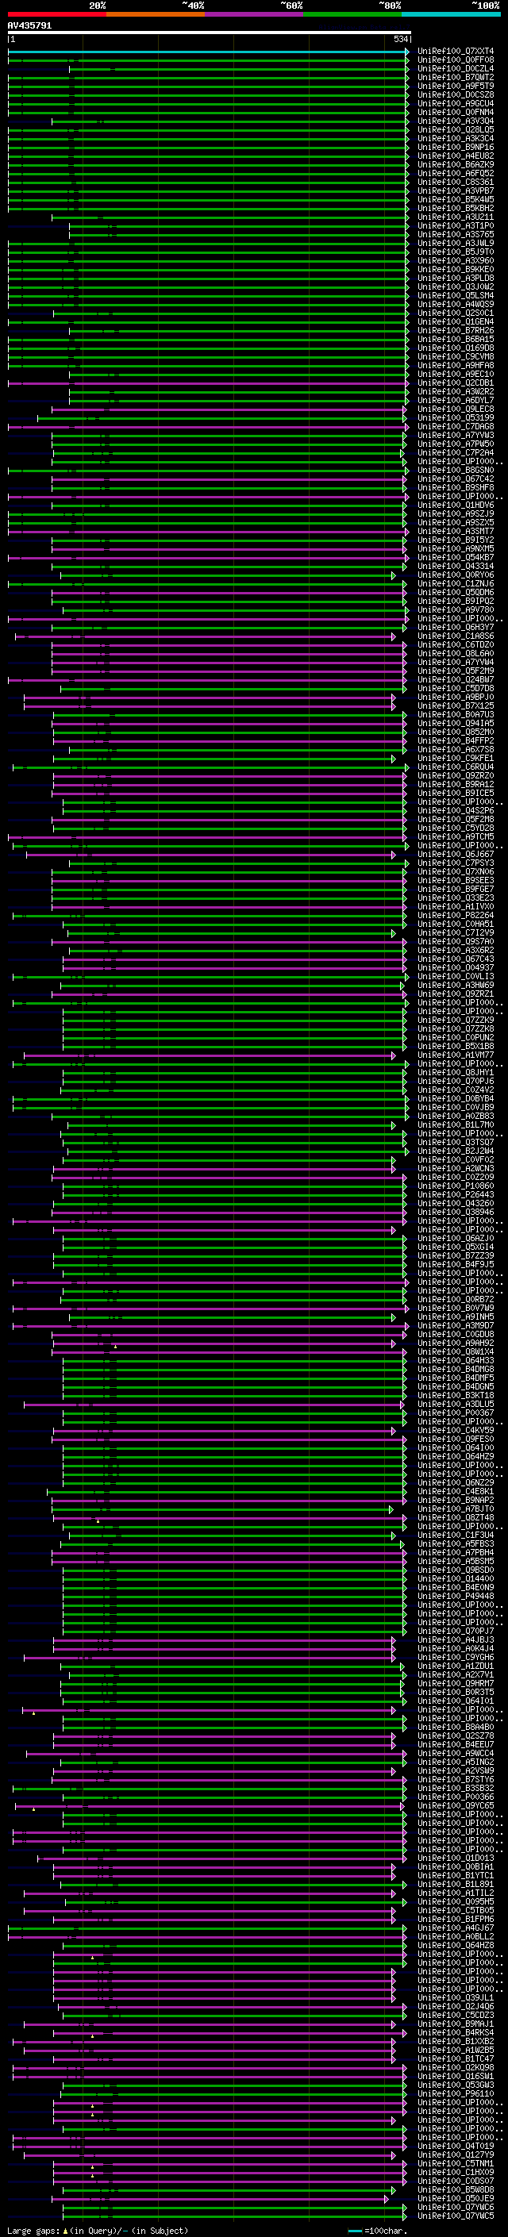Viewport: 508px width, 2237px height.
Task: Open hit UniRef100_Q0FF08
Action: click(456, 60)
